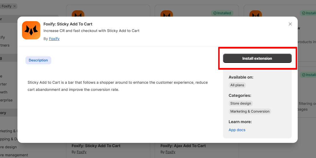Image resolution: width=316 pixels, height=158 pixels.
Task: Click the Installed badge on the middle card
Action: click(222, 13)
